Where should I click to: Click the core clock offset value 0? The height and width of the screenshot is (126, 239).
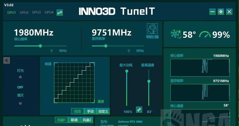51,51
